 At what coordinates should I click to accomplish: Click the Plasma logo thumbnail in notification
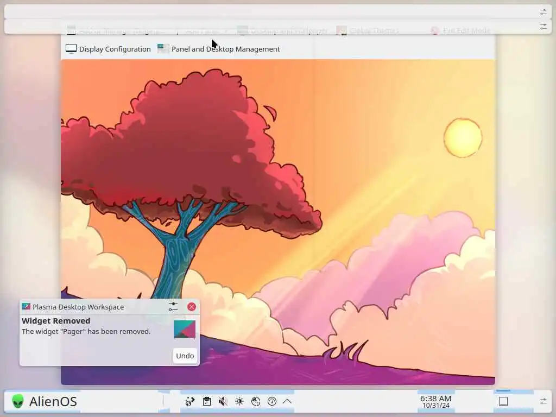(185, 330)
